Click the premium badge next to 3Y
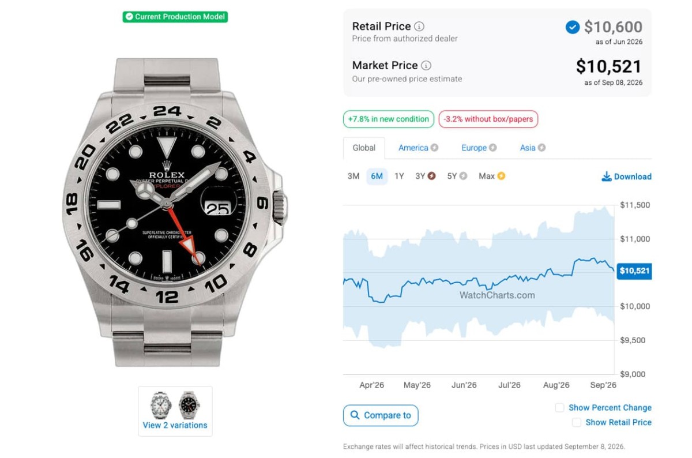This screenshot has width=692, height=458. [431, 176]
